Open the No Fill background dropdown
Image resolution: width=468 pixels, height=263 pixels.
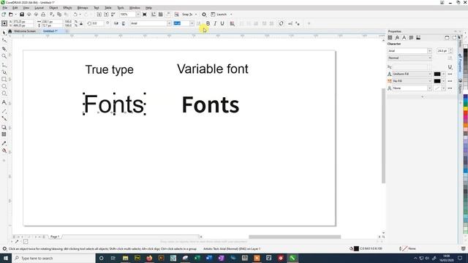(x=429, y=81)
